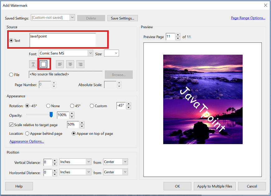Click the Vertical Distance value field
The height and width of the screenshot is (196, 271).
pos(48,162)
